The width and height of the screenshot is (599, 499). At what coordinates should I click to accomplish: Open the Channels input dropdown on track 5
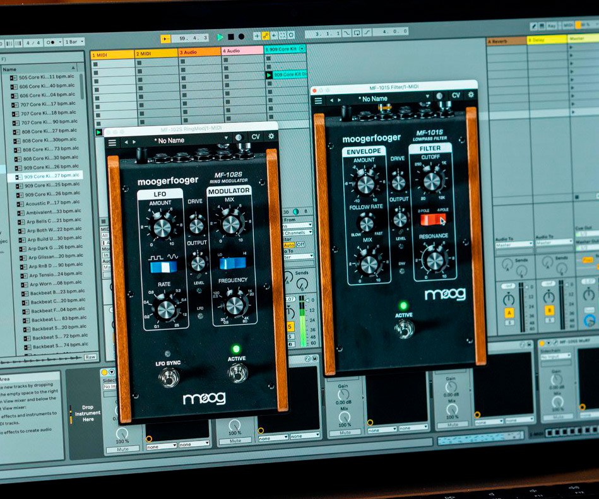click(297, 233)
